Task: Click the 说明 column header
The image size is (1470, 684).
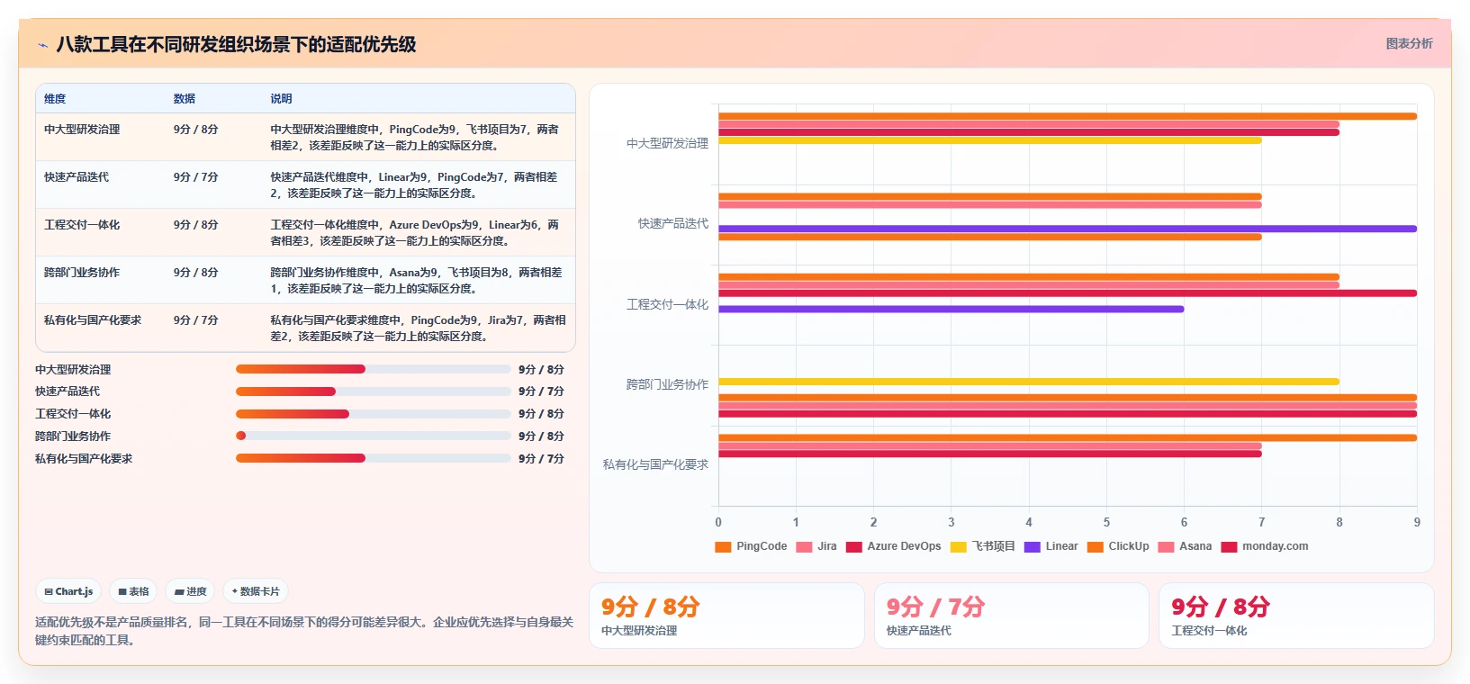Action: point(281,99)
